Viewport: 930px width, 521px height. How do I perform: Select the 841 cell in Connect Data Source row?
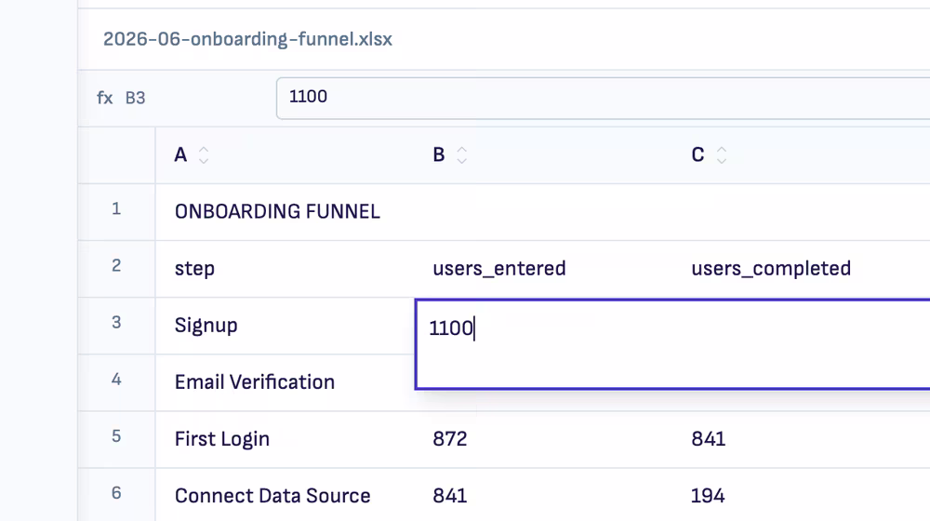543,495
